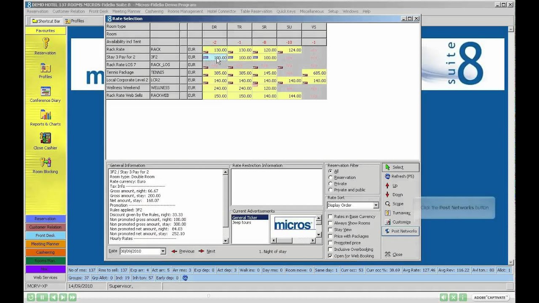Open the Setup menu
539x303 pixels.
coord(333,11)
